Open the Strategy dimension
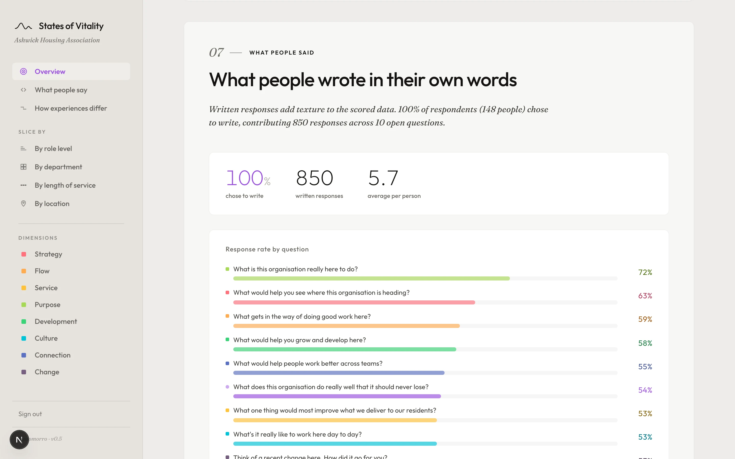The image size is (735, 459). pyautogui.click(x=71, y=254)
